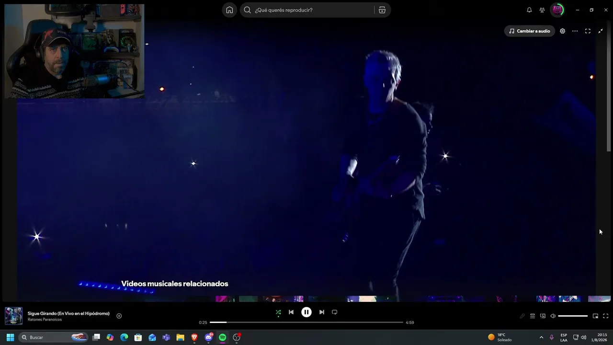The height and width of the screenshot is (345, 613).
Task: Toggle repeat mode
Action: coord(335,312)
